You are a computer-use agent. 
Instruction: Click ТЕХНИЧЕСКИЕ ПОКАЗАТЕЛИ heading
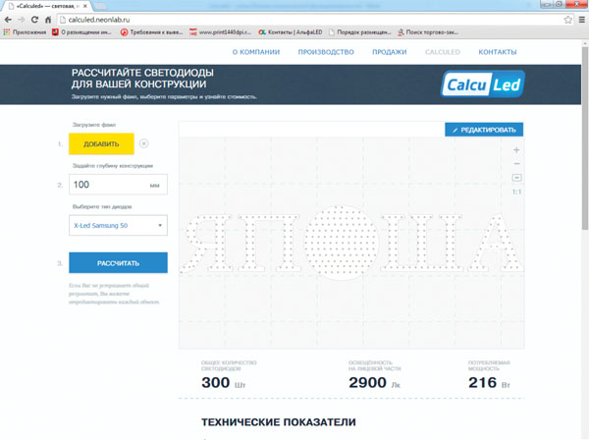pyautogui.click(x=279, y=422)
